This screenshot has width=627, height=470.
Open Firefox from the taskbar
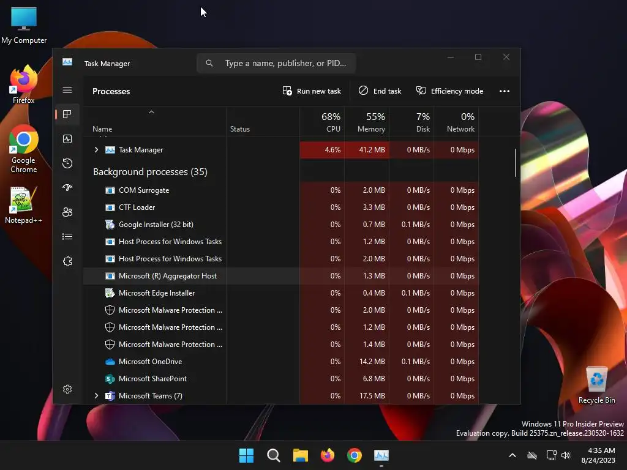[328, 455]
